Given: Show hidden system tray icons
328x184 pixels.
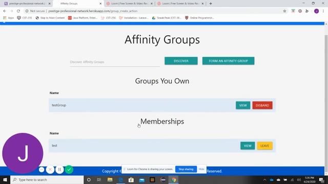Looking at the screenshot, I should 264,180.
